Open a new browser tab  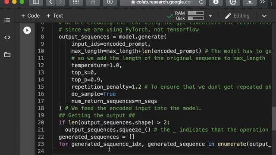(272, 4)
